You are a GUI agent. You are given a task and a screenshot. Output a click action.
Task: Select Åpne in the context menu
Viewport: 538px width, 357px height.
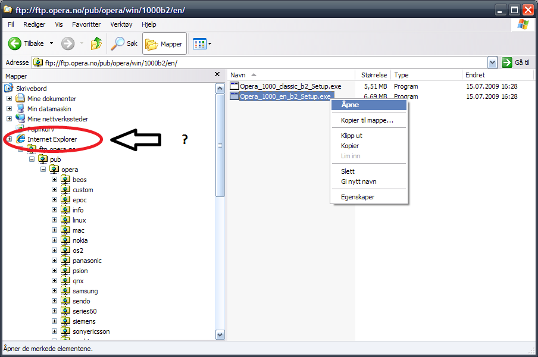point(369,105)
